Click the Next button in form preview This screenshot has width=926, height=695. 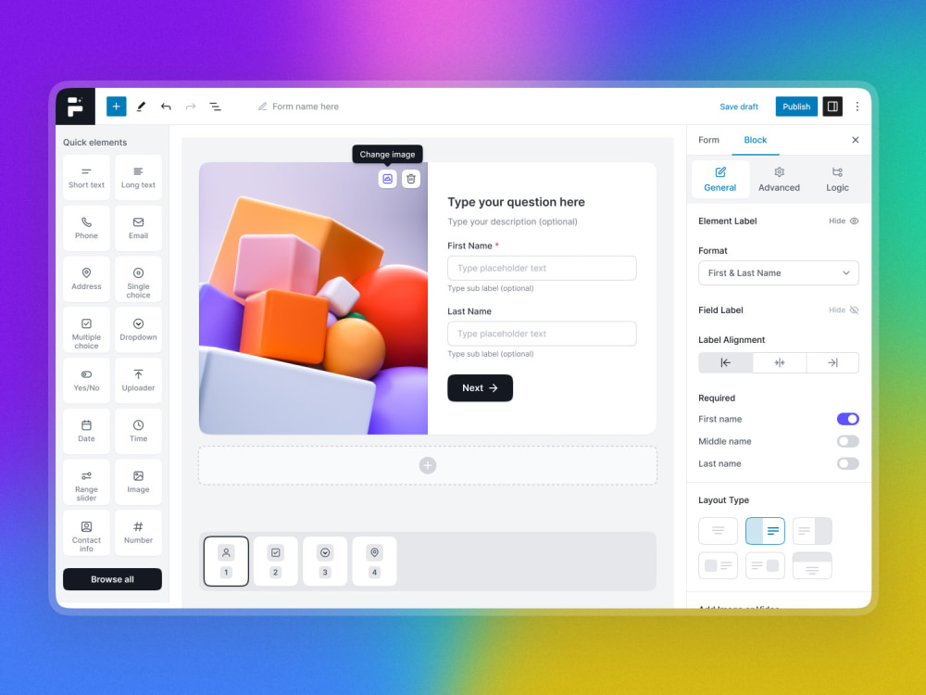[480, 388]
